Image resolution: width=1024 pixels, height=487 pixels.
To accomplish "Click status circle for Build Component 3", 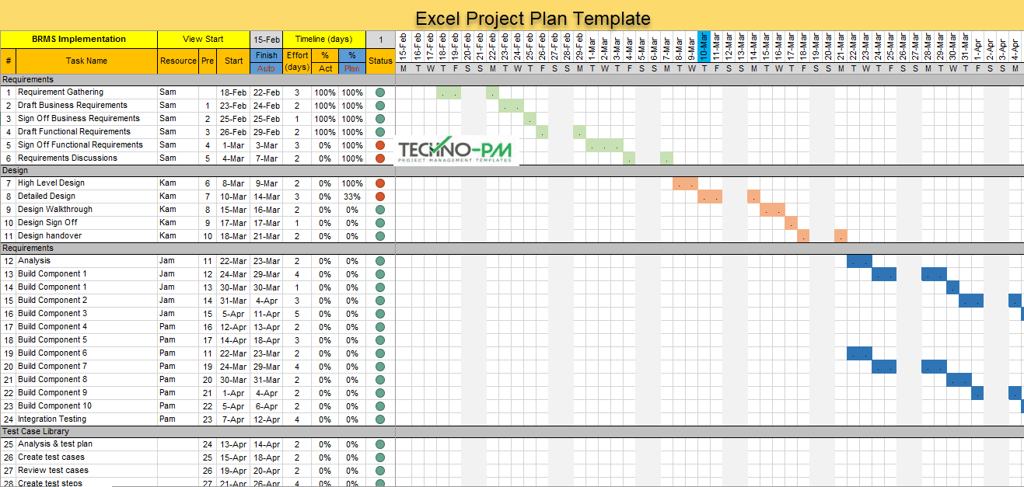I will pyautogui.click(x=380, y=314).
